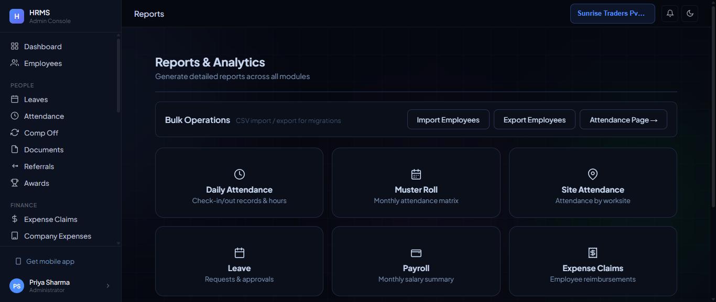The height and width of the screenshot is (302, 716).
Task: Click the sidebar scroll-down arrow
Action: coord(118,243)
